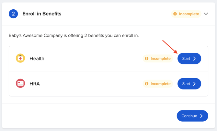
Task: Click the arrow inside the Continue button
Action: coord(201,116)
